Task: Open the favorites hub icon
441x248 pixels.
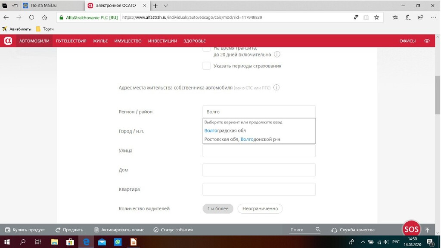Action: 395,17
